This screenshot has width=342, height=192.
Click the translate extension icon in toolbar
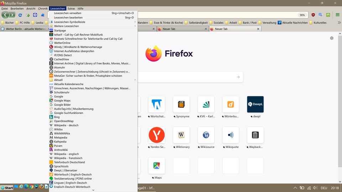coord(321,15)
